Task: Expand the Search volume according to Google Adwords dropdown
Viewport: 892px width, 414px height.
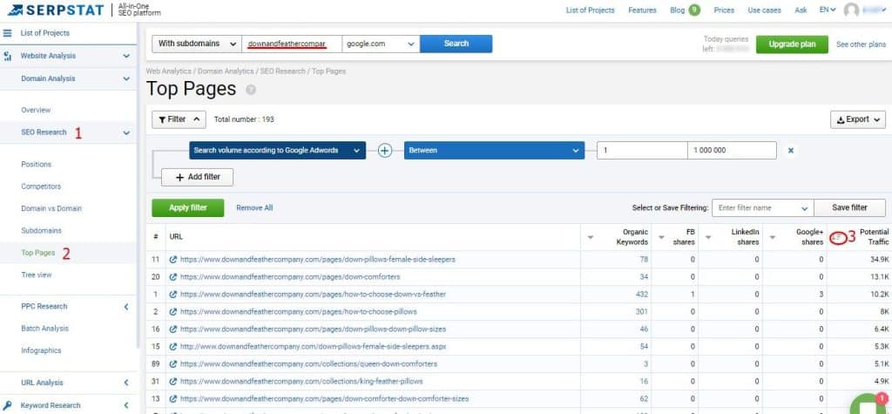Action: (x=277, y=151)
